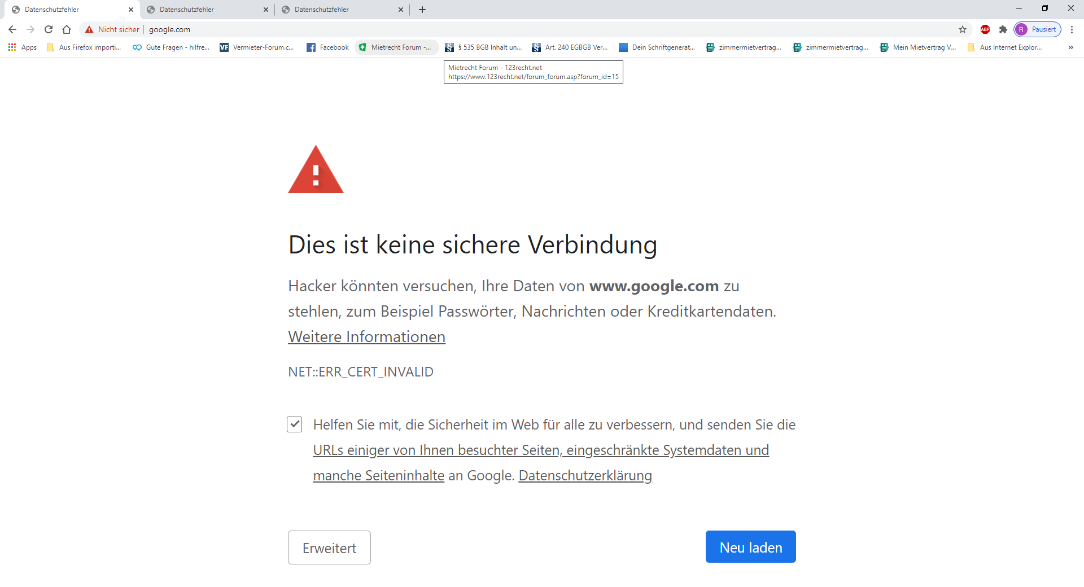Image resolution: width=1084 pixels, height=587 pixels.
Task: Open the Vermieter-Forum bookmark
Action: click(257, 47)
